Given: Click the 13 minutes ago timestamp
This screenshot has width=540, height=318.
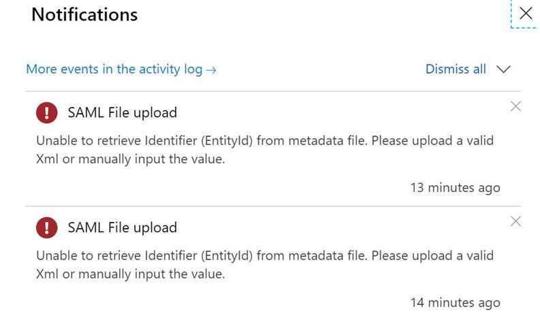Looking at the screenshot, I should (456, 188).
